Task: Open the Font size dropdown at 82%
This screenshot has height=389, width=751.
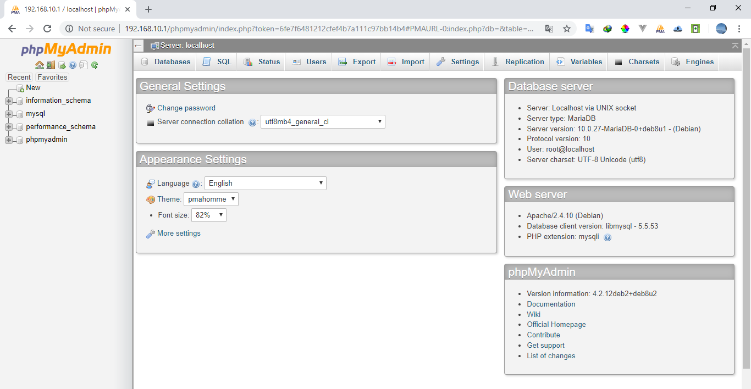Action: [x=208, y=215]
